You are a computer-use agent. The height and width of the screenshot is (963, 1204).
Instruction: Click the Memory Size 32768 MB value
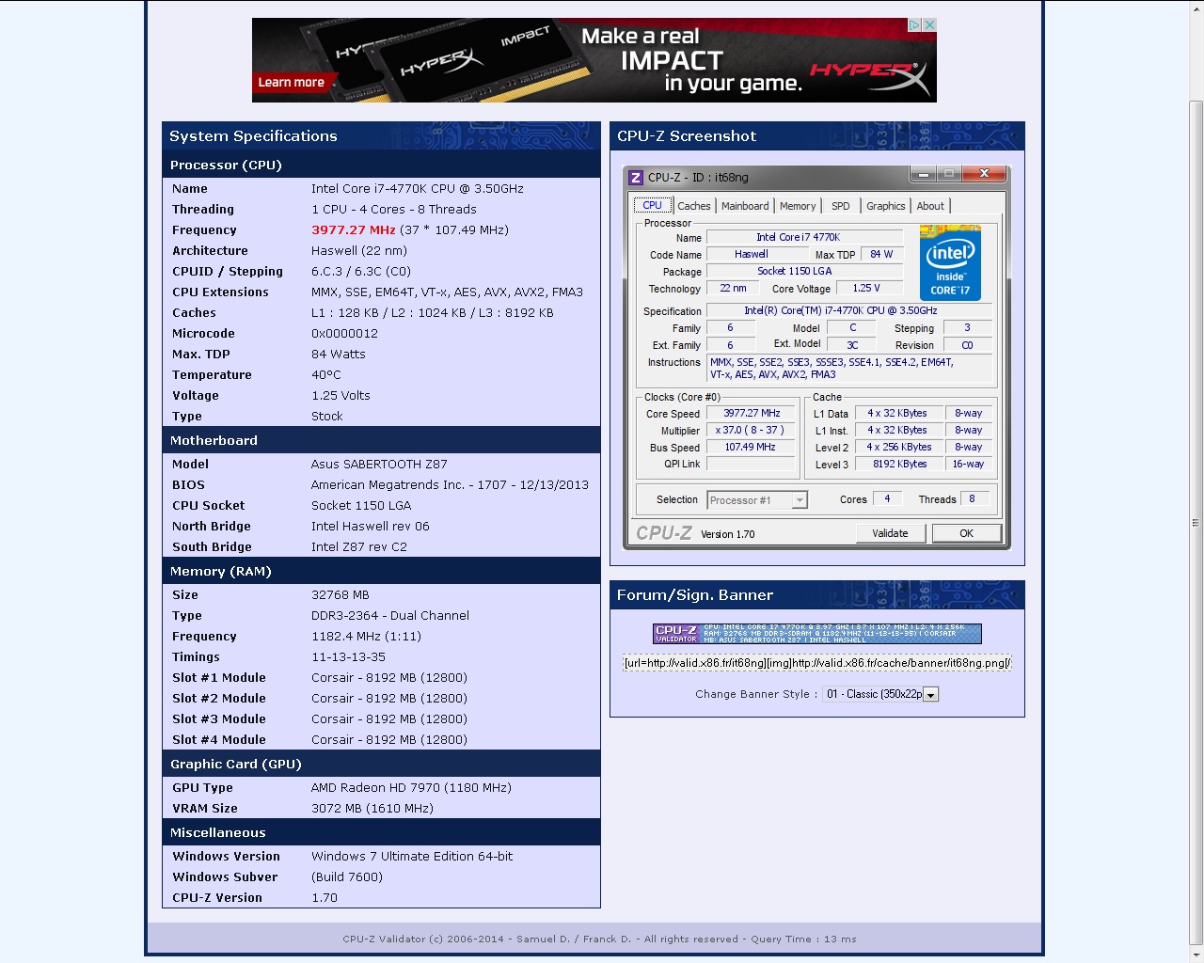point(341,595)
